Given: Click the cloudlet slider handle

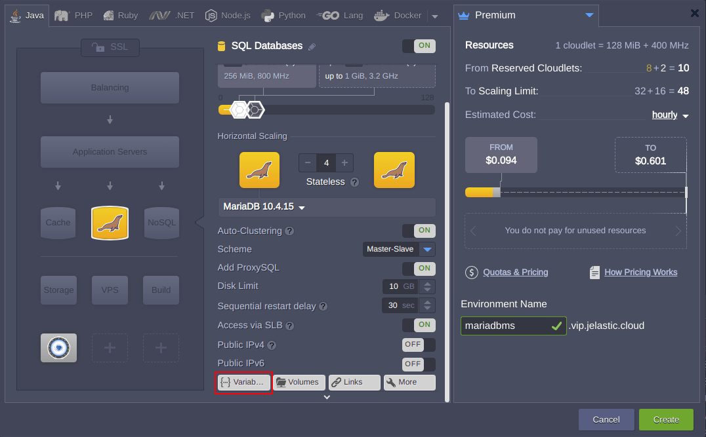Looking at the screenshot, I should coord(240,110).
